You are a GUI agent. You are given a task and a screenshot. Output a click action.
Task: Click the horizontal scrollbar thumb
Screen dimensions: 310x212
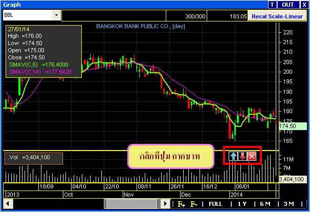131,204
